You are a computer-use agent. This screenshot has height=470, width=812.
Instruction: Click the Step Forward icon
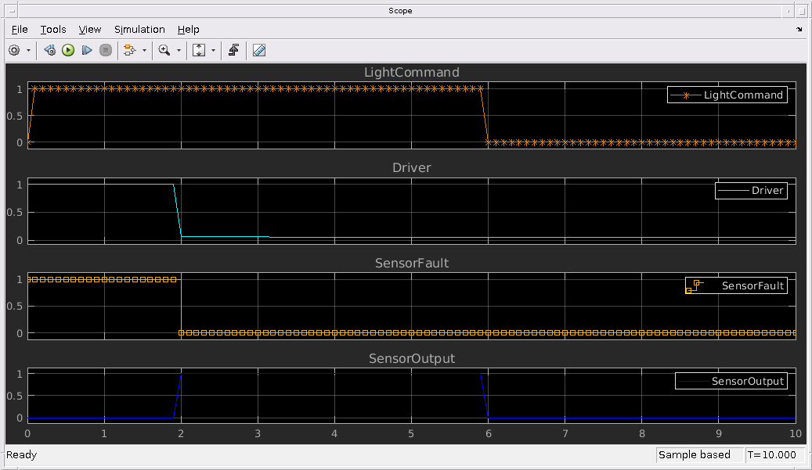click(87, 50)
